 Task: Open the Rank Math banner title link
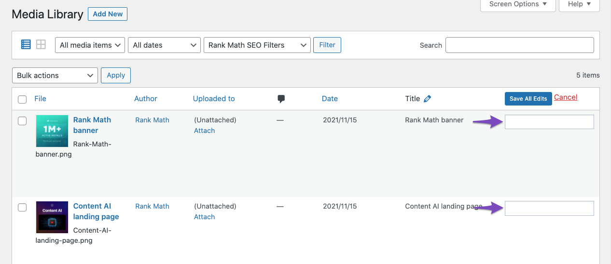(x=92, y=125)
